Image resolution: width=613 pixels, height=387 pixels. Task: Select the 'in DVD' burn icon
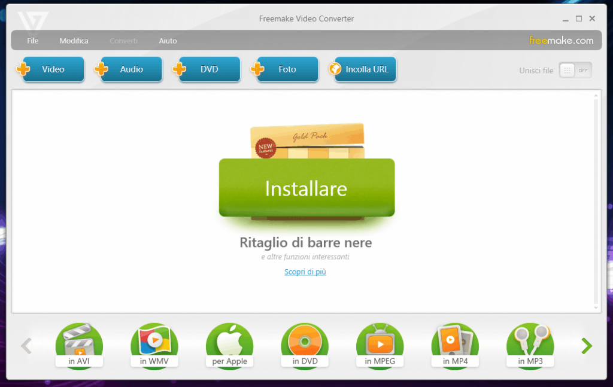305,346
